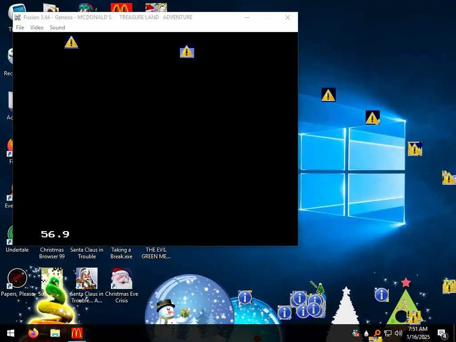Minimize the Fusion emulator window
The height and width of the screenshot is (342, 456).
point(247,17)
